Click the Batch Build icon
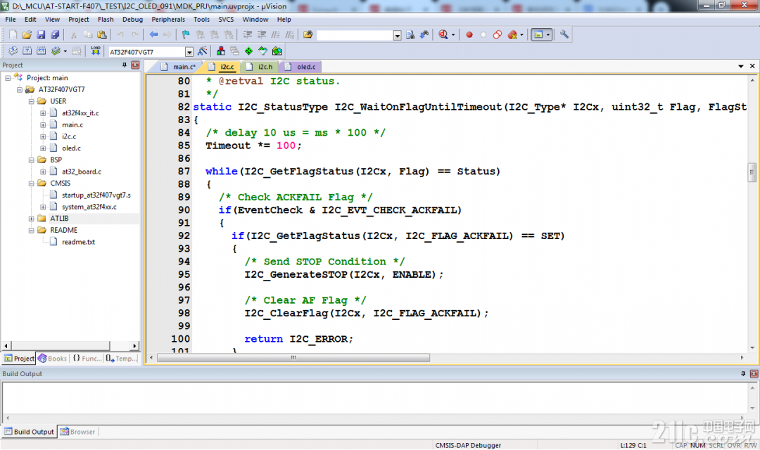Viewport: 760px width, 450px height. [x=56, y=51]
